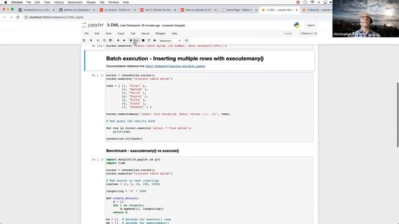Click the Python logo icon in header
The image size is (399, 224).
(297, 25)
